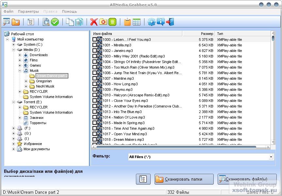This screenshot has width=282, height=196.
Task: Open the Файл menu
Action: pyautogui.click(x=8, y=11)
